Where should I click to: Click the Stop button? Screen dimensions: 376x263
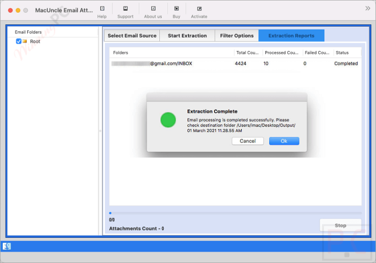click(x=341, y=225)
